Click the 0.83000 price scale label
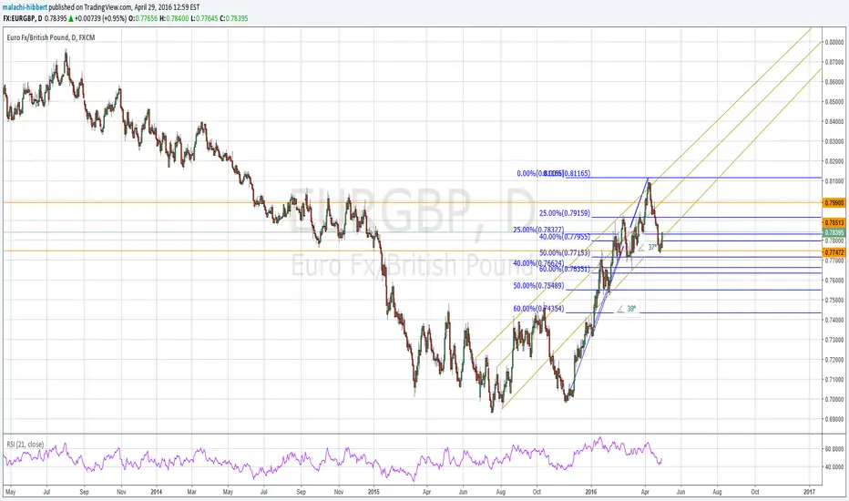 pyautogui.click(x=834, y=141)
